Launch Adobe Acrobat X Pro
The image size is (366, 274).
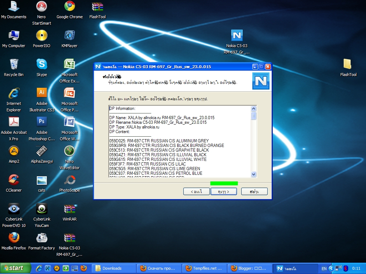[14, 128]
